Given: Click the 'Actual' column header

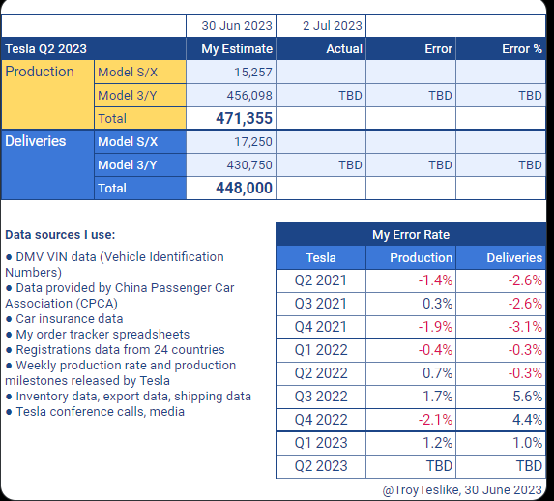Looking at the screenshot, I should [321, 48].
